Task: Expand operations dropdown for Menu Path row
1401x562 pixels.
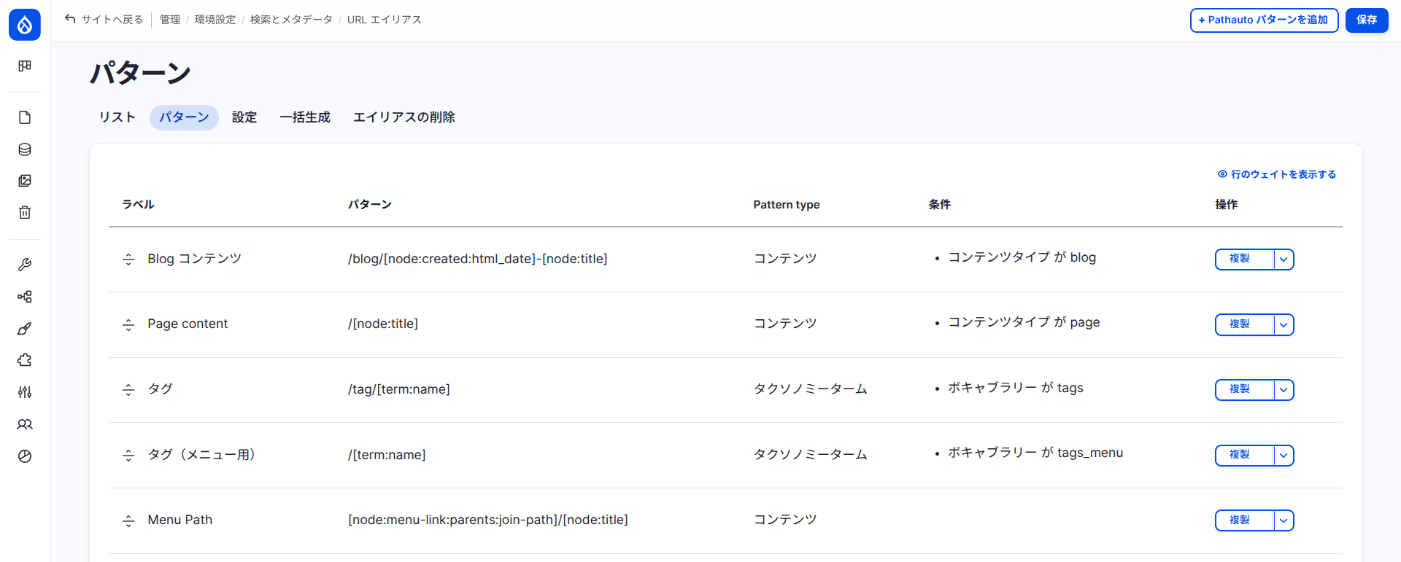Action: pos(1284,520)
